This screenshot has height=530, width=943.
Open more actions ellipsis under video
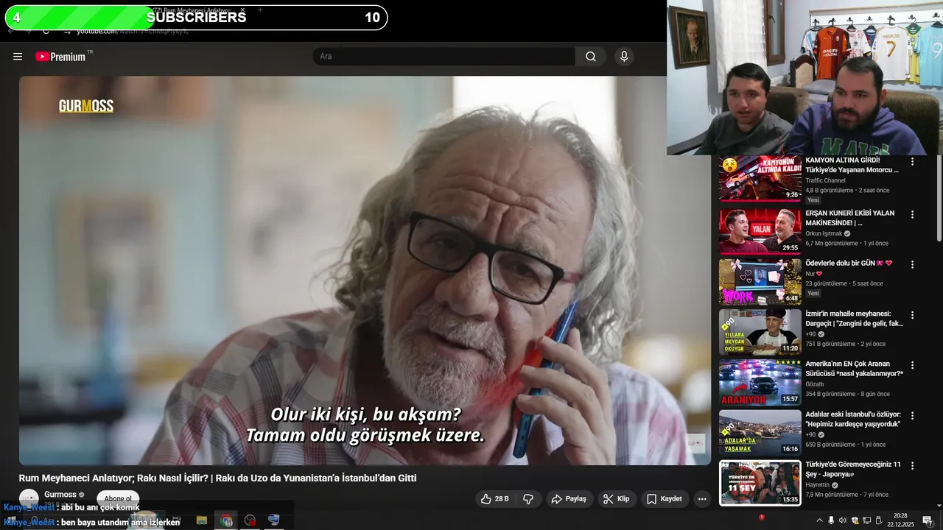(702, 499)
